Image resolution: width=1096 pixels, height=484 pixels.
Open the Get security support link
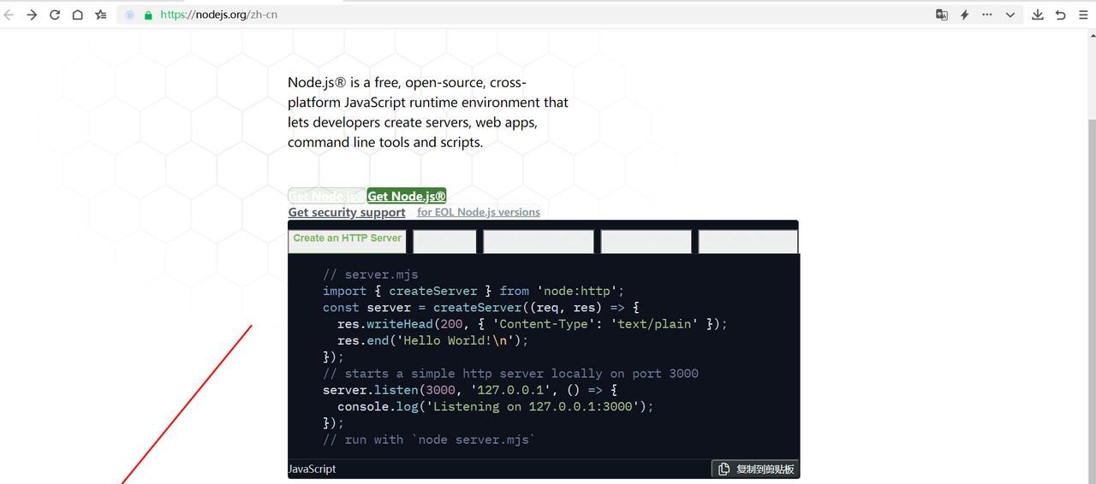coord(347,212)
